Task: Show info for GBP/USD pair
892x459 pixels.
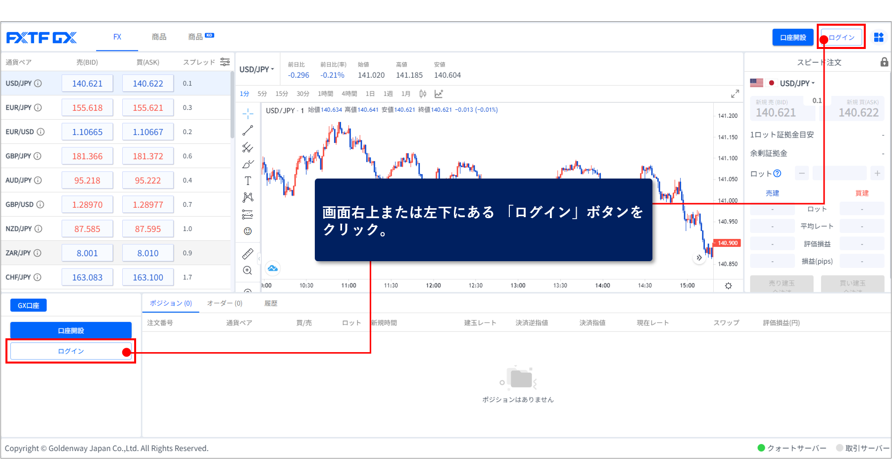Action: [40, 205]
